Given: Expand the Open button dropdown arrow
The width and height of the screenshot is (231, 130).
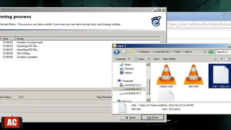Looking at the screenshot, I should tap(149, 59).
